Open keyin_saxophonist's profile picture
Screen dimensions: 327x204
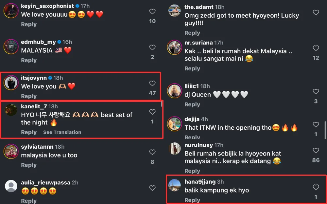coord(11,10)
